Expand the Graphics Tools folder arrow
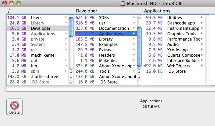The width and height of the screenshot is (215, 126). (x=202, y=34)
